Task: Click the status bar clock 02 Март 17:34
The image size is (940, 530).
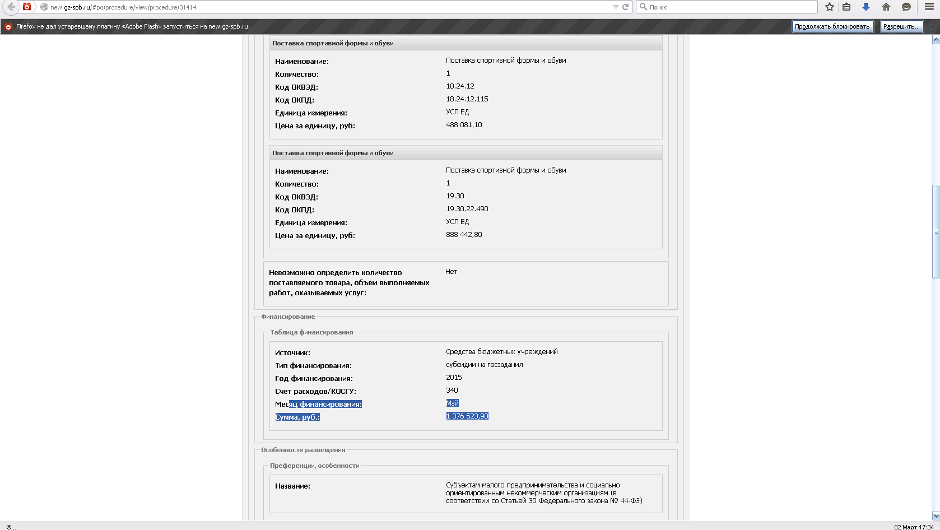Action: [914, 527]
